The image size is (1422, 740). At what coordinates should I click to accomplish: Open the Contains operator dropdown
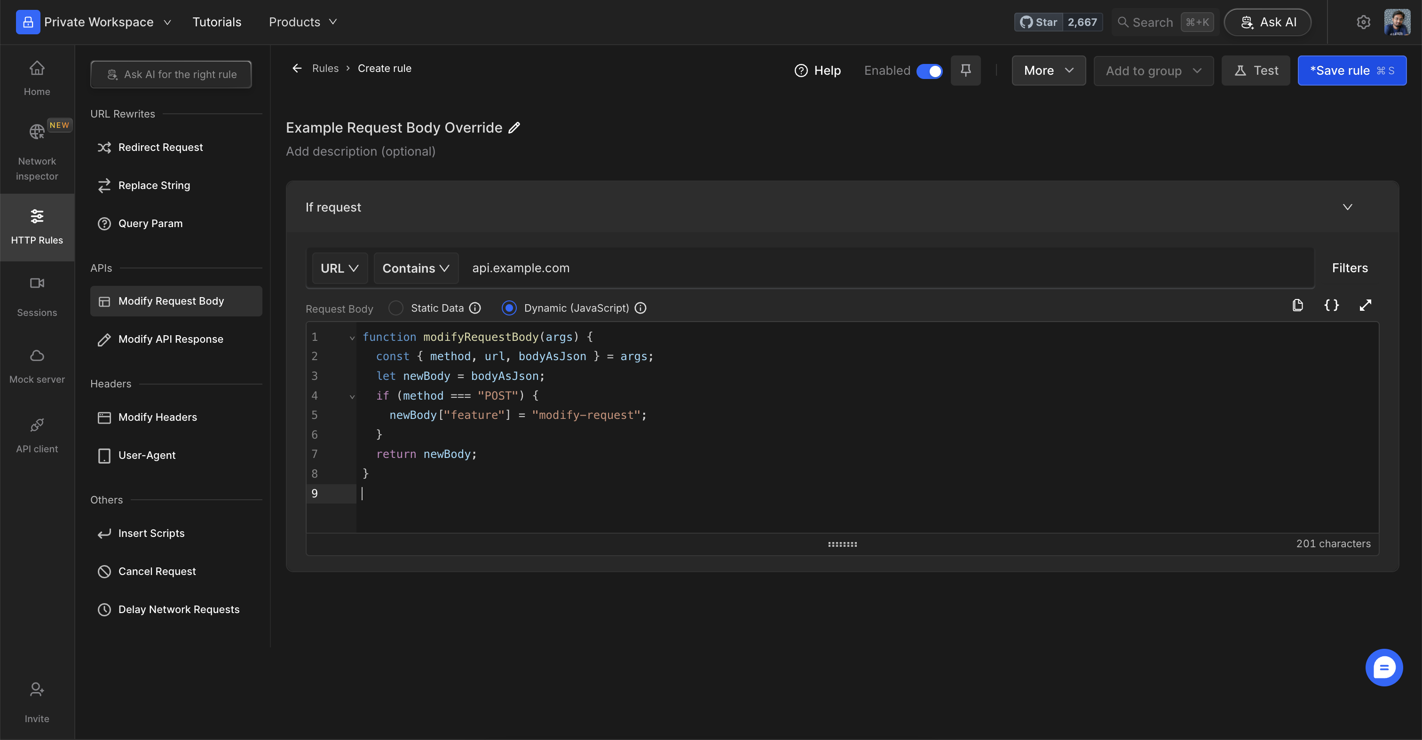(x=416, y=268)
